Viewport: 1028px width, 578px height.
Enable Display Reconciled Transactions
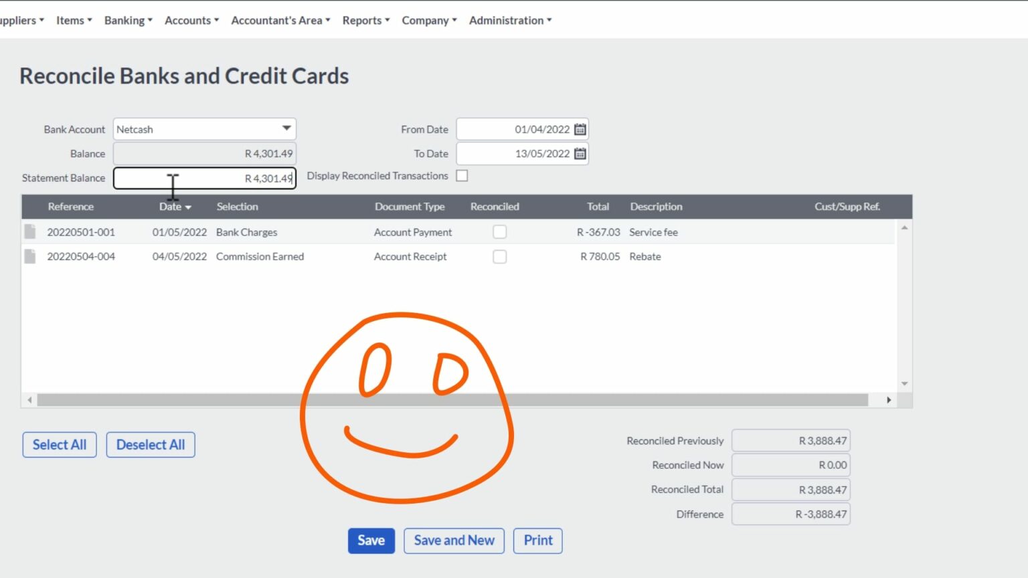pyautogui.click(x=462, y=175)
